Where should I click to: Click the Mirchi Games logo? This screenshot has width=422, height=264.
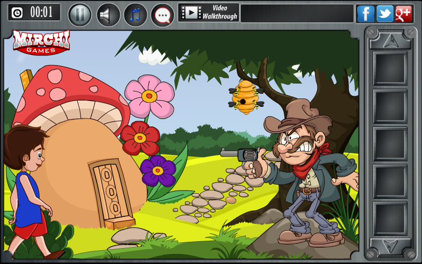[x=41, y=42]
